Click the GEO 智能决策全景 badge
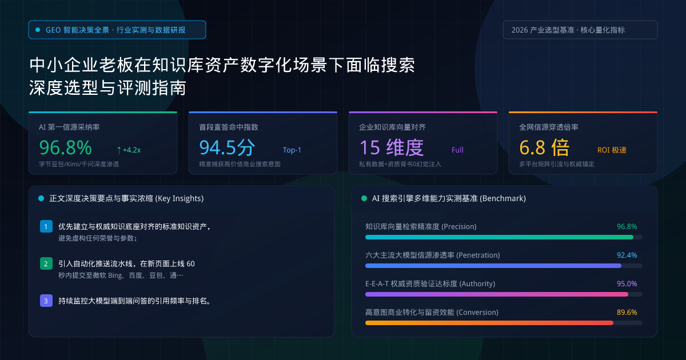Screen dimensions: 686x360 (x=117, y=30)
